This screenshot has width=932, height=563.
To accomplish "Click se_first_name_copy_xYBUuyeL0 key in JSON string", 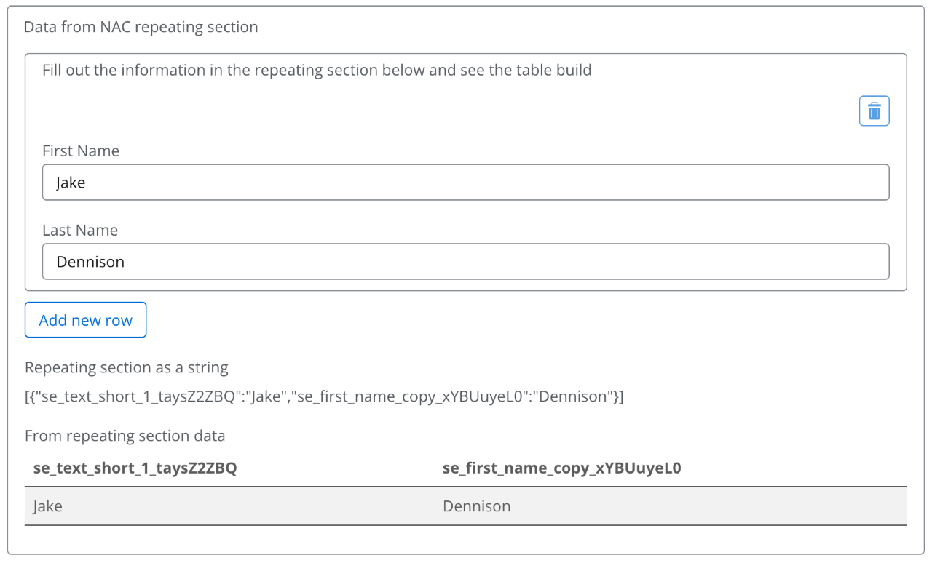I will point(409,397).
